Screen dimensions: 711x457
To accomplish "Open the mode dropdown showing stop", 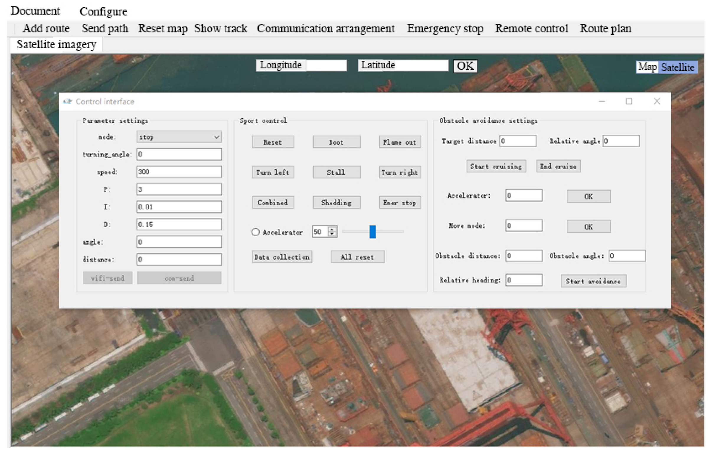I will [179, 137].
